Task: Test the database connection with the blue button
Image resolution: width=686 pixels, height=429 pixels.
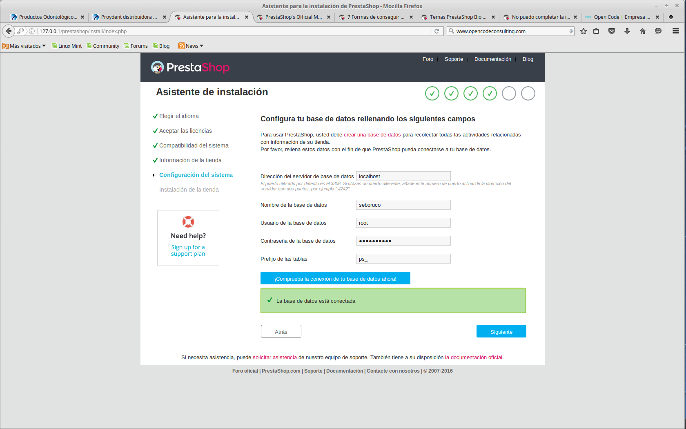Action: [335, 278]
